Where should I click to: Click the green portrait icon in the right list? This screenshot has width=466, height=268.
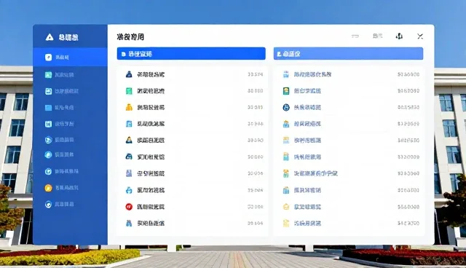(286, 91)
